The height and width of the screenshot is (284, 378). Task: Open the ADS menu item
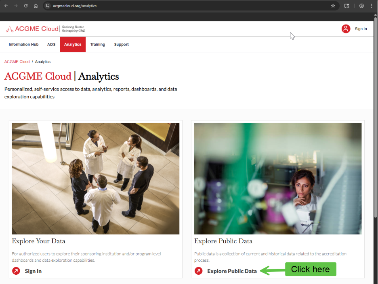tap(51, 44)
